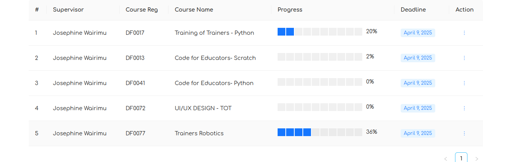
Task: Open action menu for UI/UX DESIGN - TOT
Action: coord(464,108)
